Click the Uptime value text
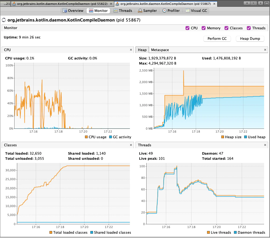The image size is (270, 238). tap(30, 37)
